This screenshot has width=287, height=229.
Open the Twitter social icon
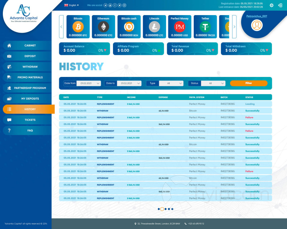[x=119, y=5]
